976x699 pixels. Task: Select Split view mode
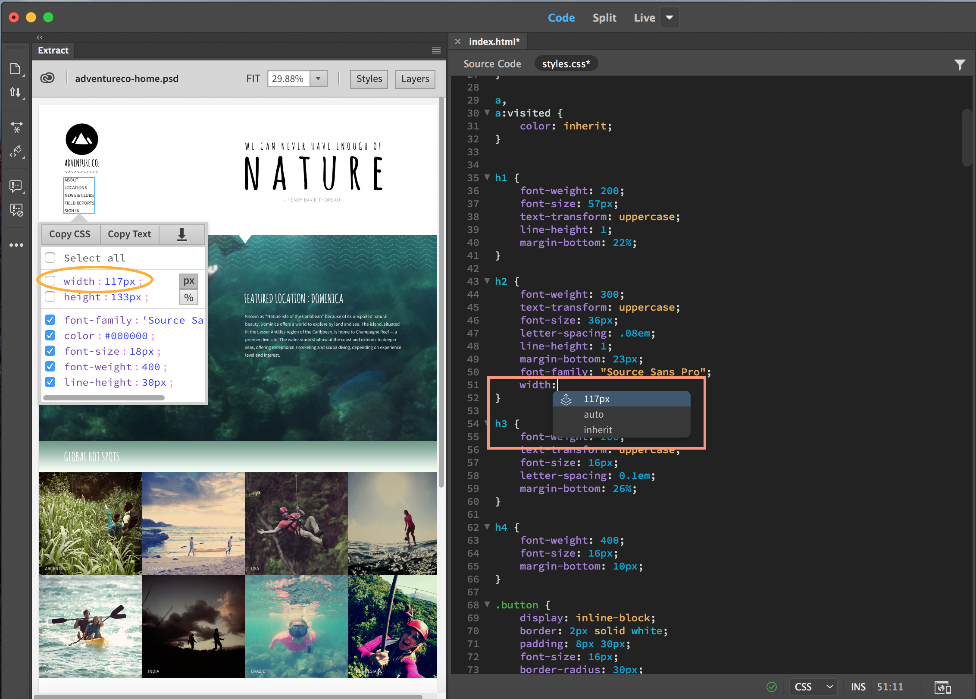pos(604,17)
